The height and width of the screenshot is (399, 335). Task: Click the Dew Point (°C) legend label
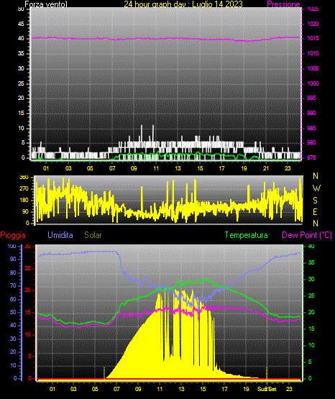click(307, 235)
